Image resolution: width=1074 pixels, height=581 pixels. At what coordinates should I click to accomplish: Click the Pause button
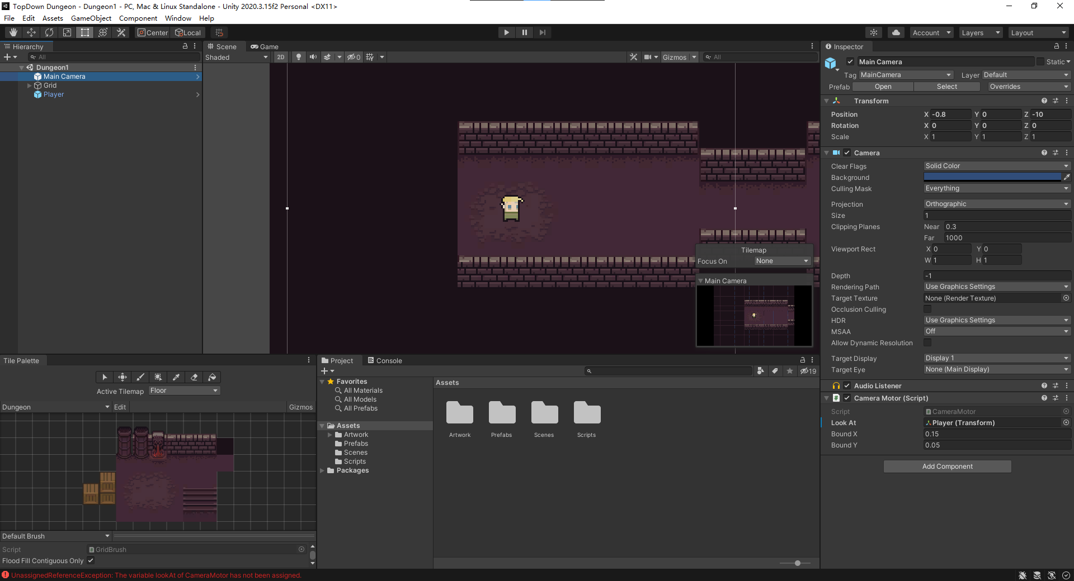pyautogui.click(x=524, y=32)
